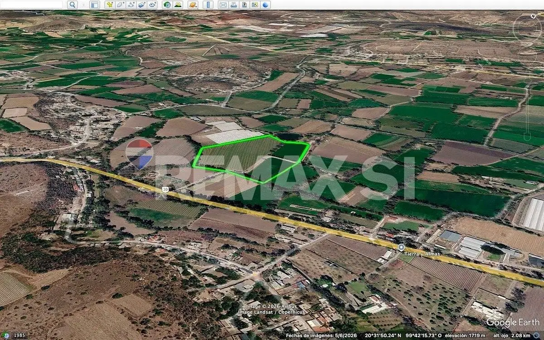Click the zoom out end of slider
The image size is (544, 340).
tap(527, 137)
